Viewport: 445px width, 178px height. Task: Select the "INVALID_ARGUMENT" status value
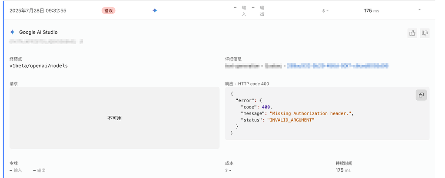click(x=291, y=120)
